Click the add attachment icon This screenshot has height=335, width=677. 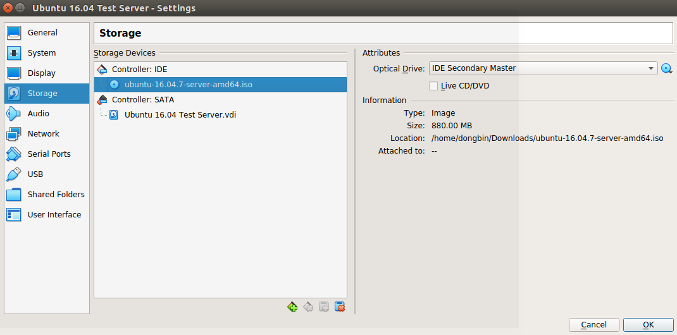click(324, 307)
